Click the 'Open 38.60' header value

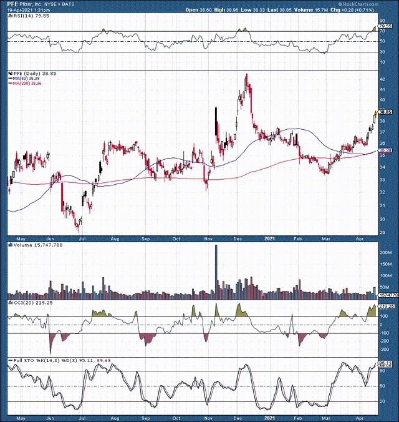pyautogui.click(x=199, y=10)
